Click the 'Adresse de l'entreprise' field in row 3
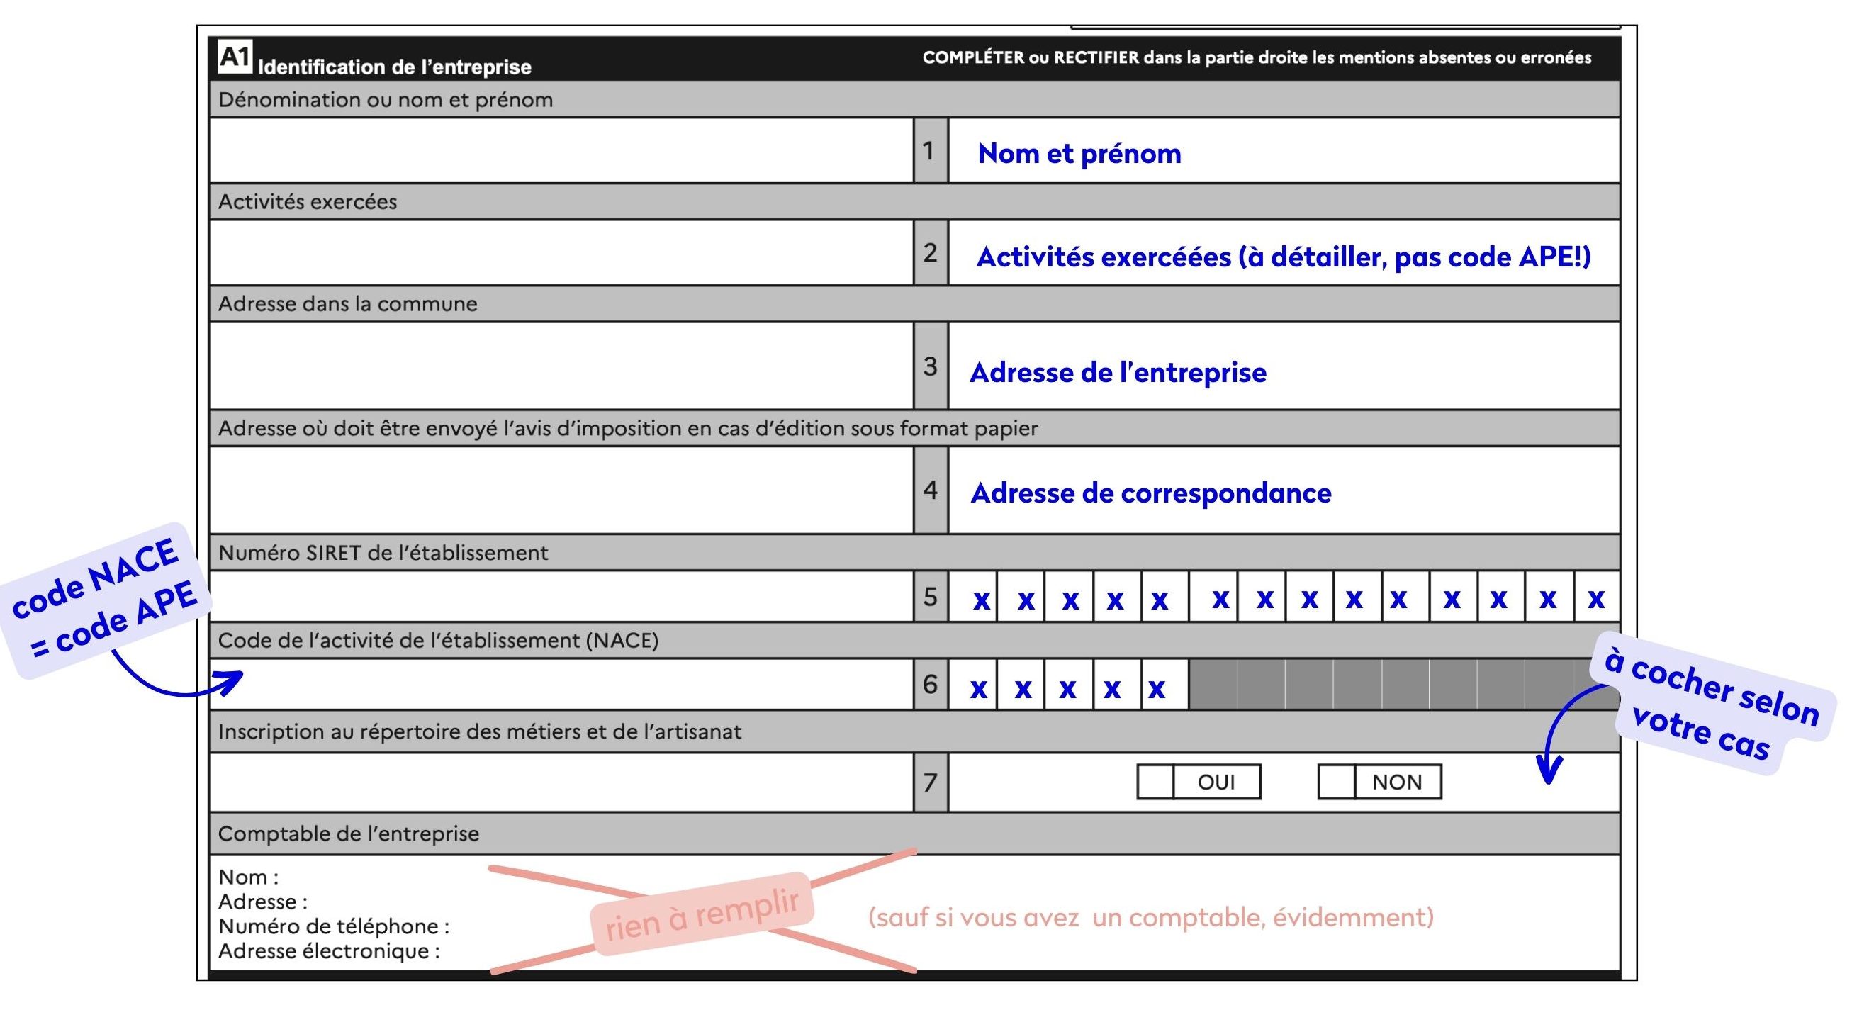 (x=1284, y=366)
